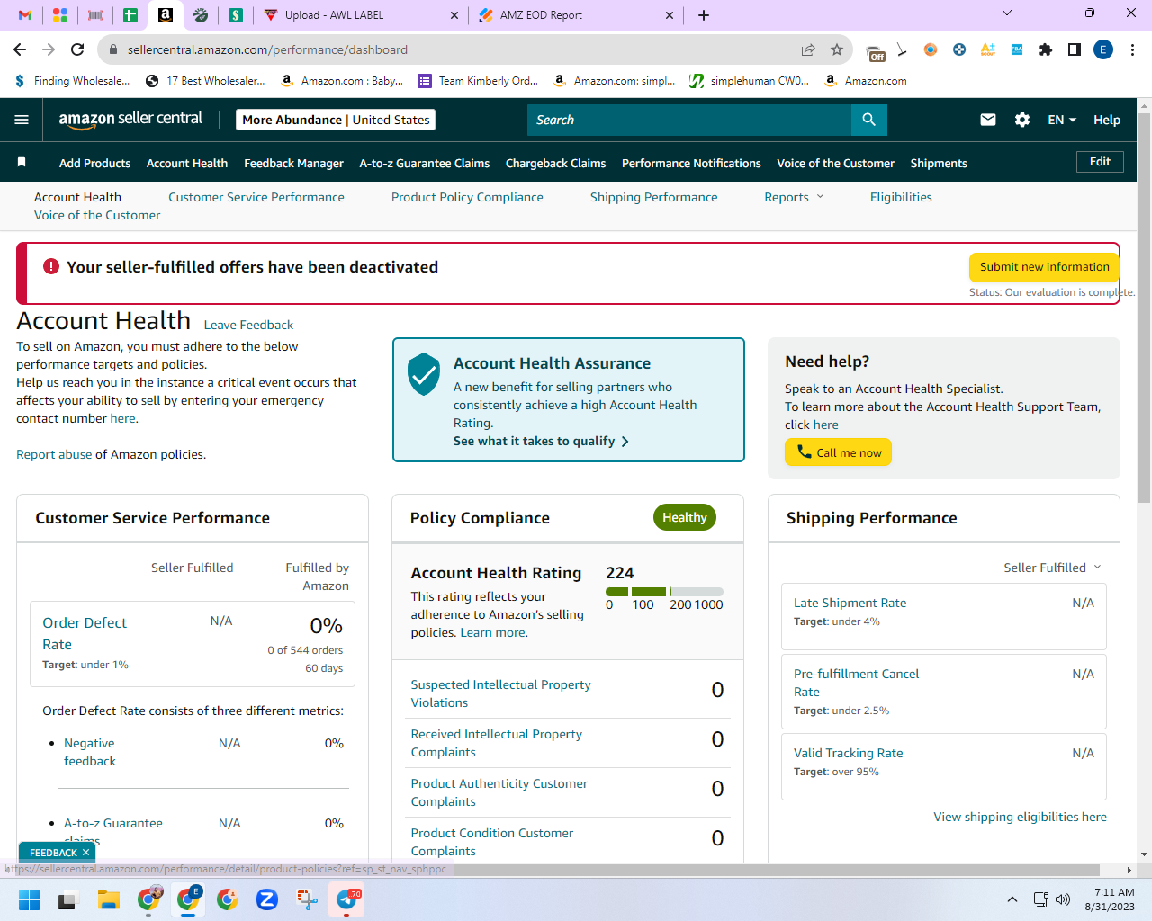Open the Seller Central hamburger menu
Screen dimensions: 1152x921
pyautogui.click(x=22, y=120)
